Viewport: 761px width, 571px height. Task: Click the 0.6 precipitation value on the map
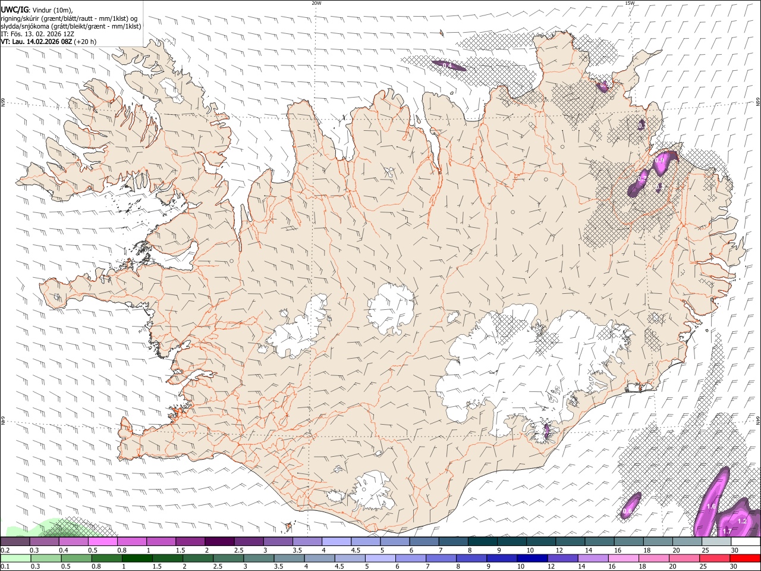[x=627, y=512]
